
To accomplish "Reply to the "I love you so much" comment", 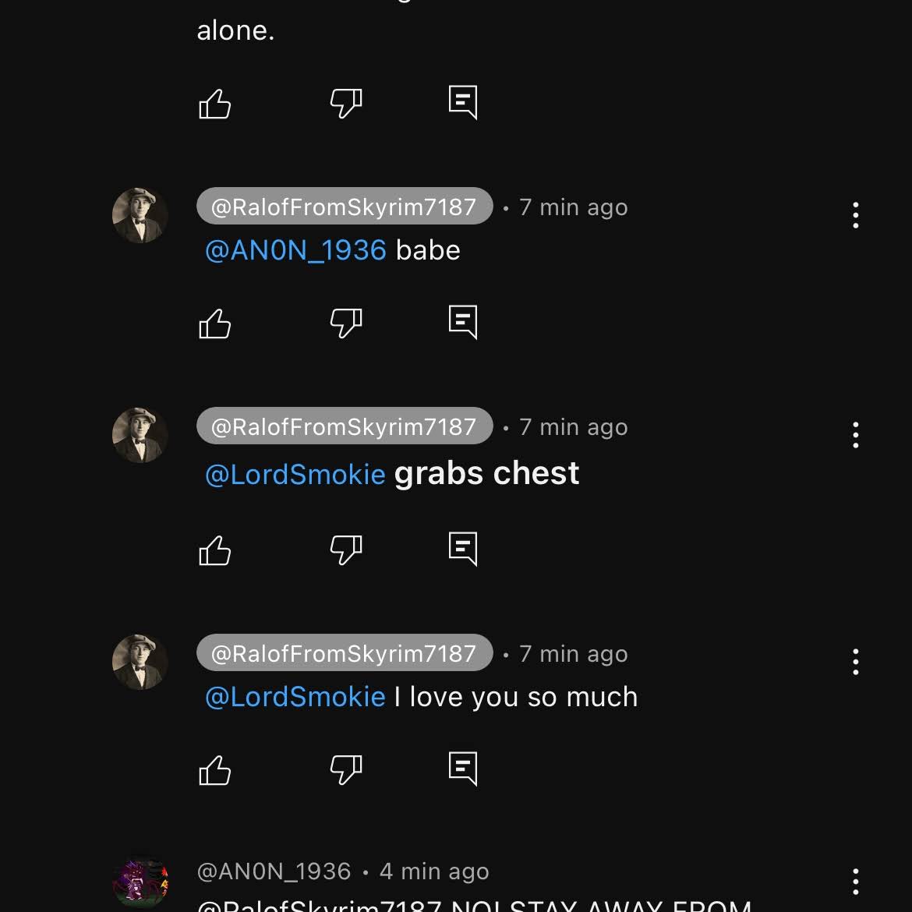I will (463, 769).
